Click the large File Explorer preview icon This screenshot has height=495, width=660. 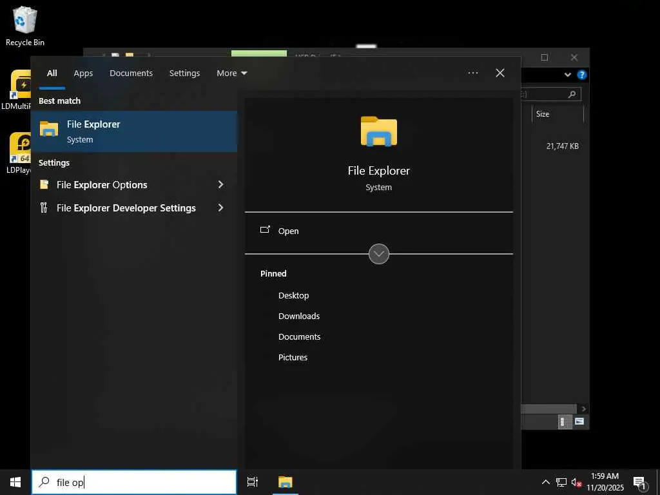(x=379, y=131)
